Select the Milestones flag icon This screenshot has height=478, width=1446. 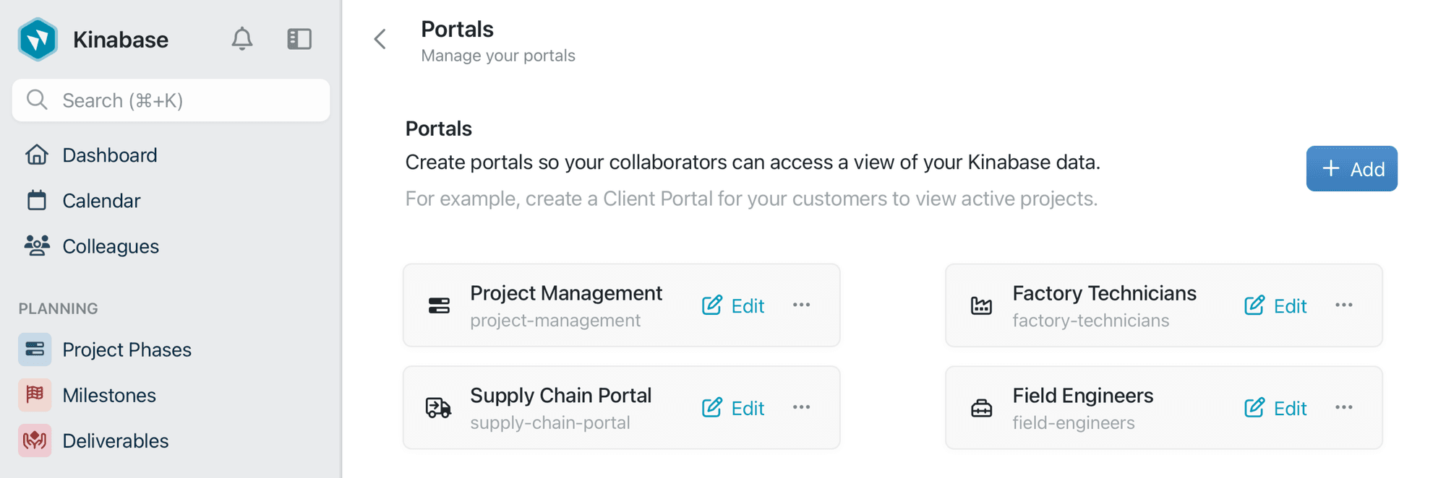coord(34,395)
